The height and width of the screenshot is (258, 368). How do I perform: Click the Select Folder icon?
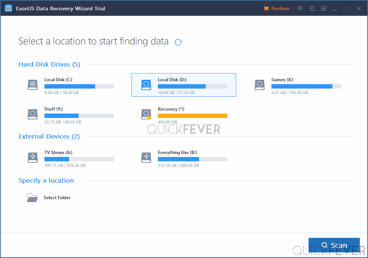[32, 198]
